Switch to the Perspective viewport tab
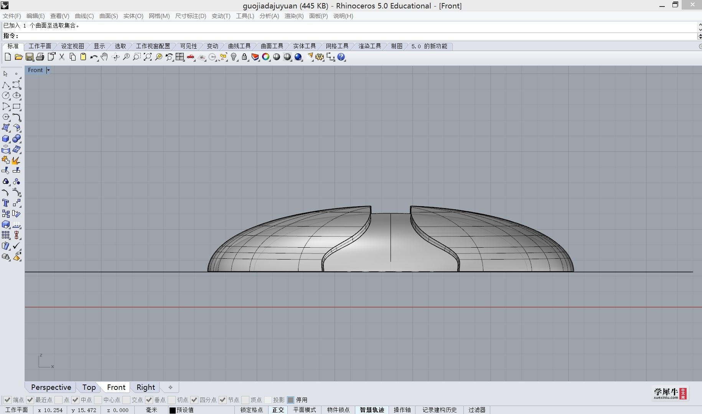702x414 pixels. [x=51, y=387]
